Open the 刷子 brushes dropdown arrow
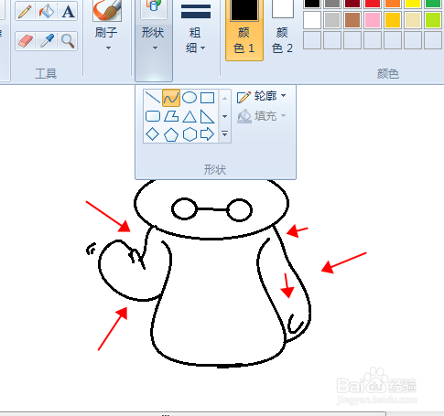This screenshot has height=416, width=444. [x=108, y=48]
